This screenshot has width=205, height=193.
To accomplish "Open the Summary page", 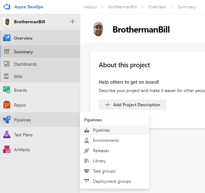I will [40, 52].
